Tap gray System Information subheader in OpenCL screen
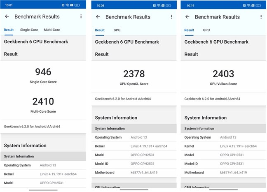 pos(134,128)
